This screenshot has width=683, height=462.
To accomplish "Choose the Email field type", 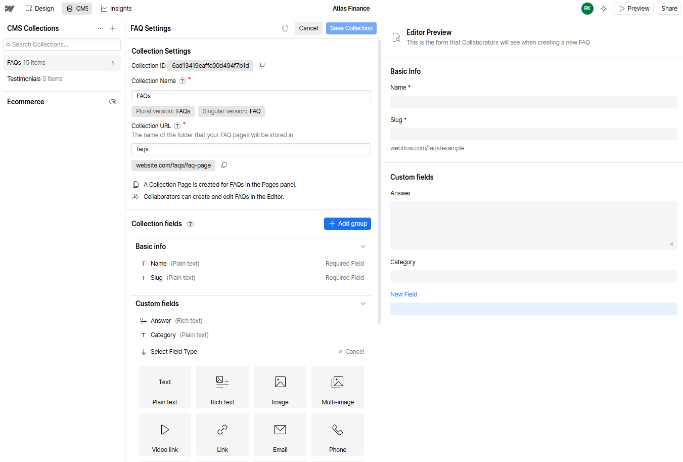I will 280,435.
